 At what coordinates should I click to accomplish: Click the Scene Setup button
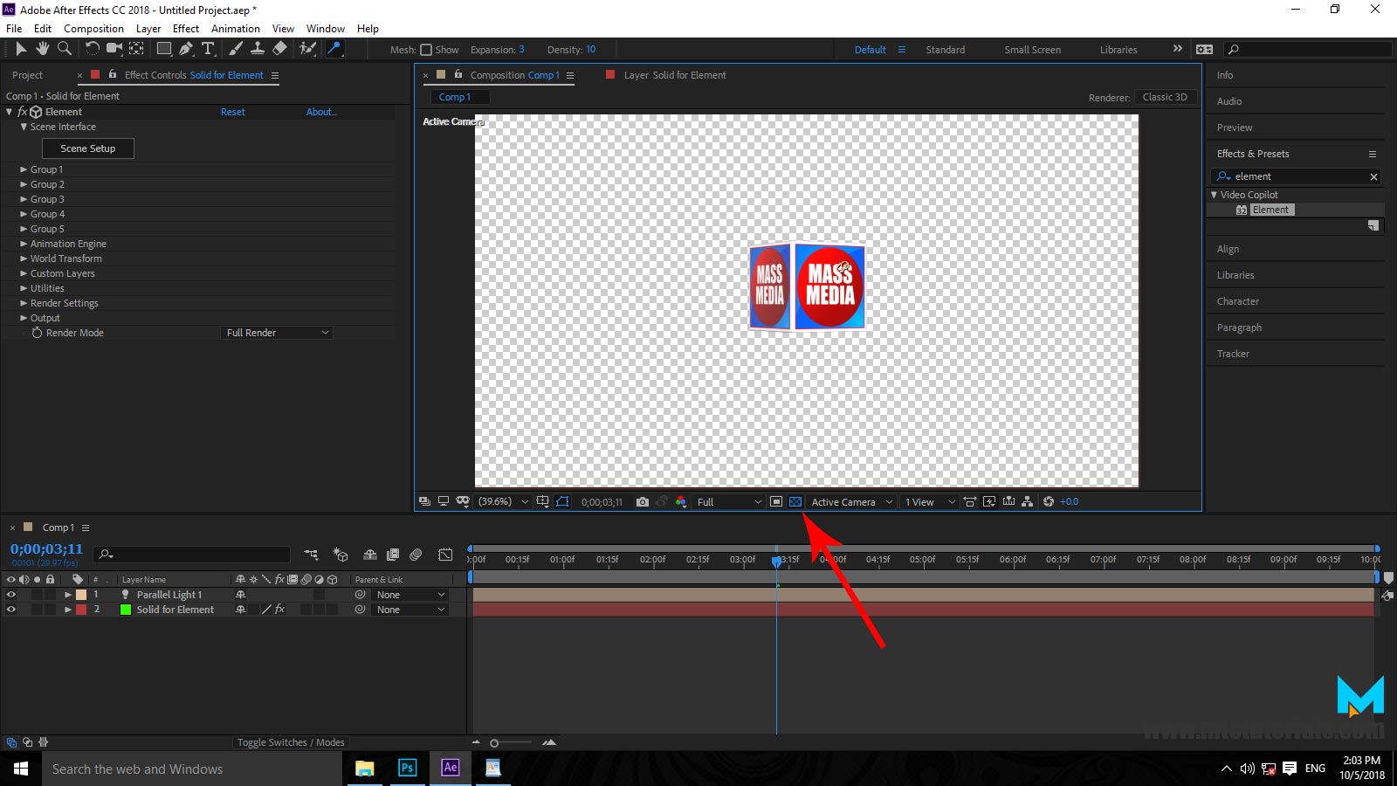click(87, 148)
